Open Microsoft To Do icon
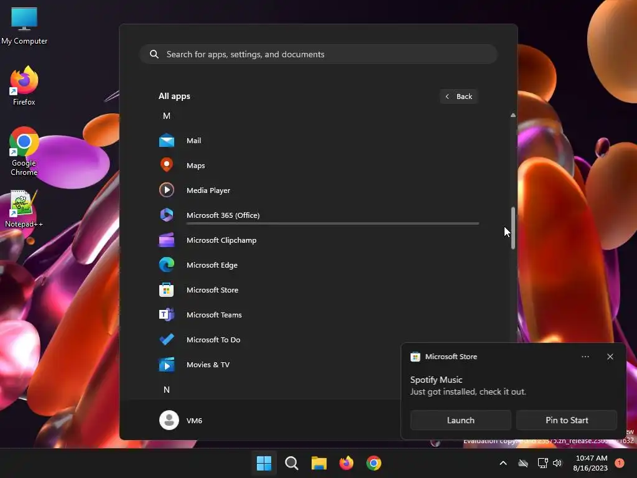 coord(167,339)
